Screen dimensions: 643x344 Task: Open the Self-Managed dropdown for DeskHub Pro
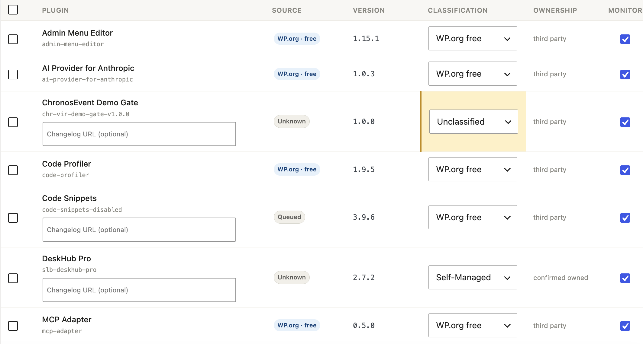pos(473,277)
